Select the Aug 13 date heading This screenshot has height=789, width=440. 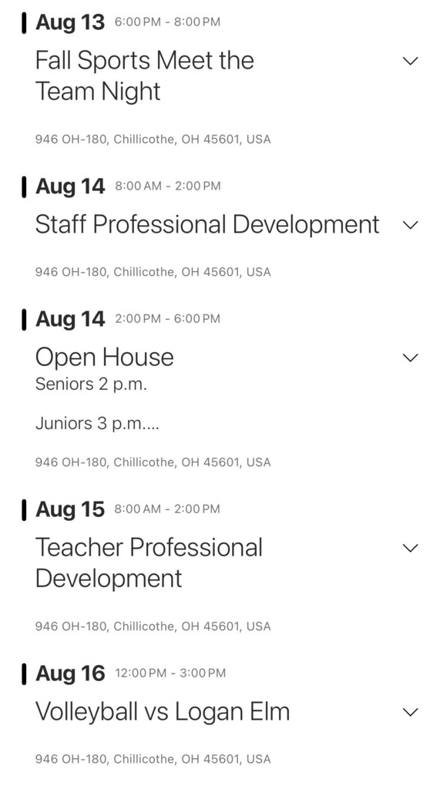(70, 22)
